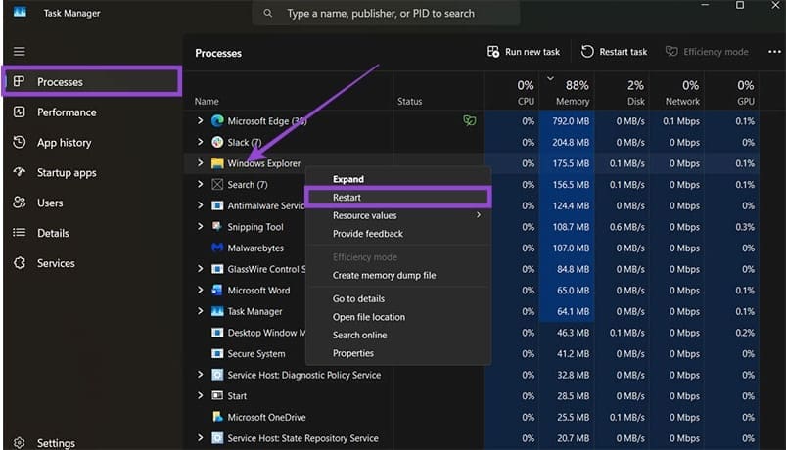Expand Service Host: Diagnostic Policy Service

tap(200, 375)
